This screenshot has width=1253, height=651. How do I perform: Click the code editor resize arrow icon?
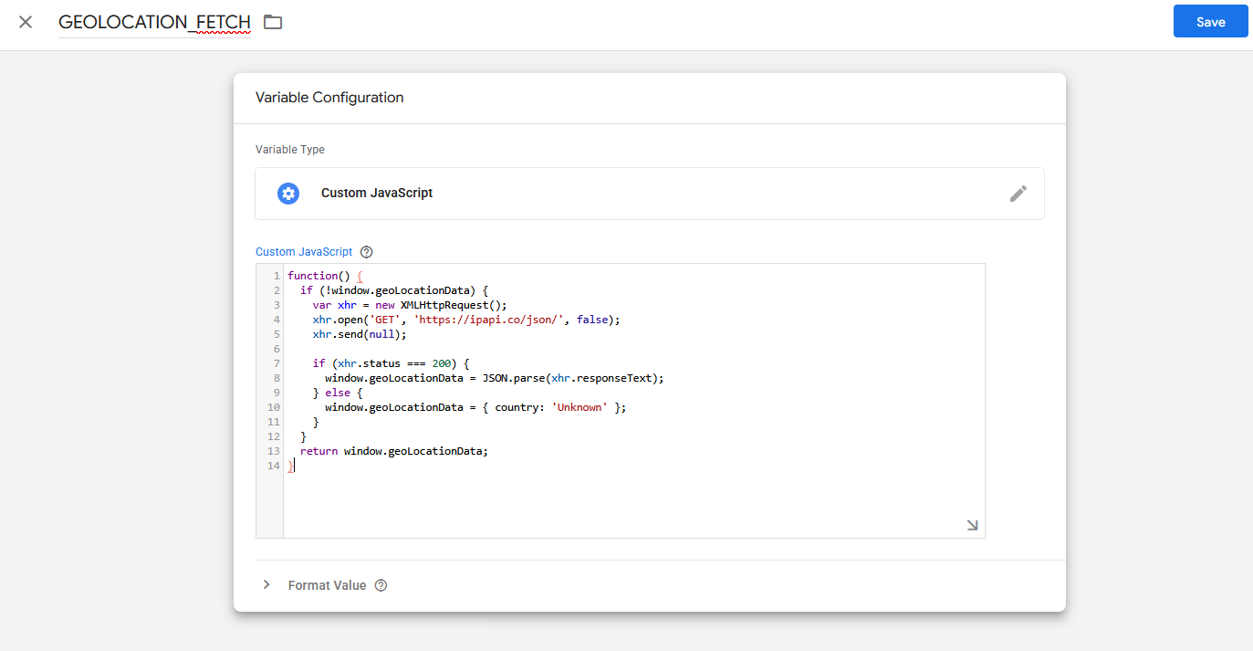(x=972, y=525)
